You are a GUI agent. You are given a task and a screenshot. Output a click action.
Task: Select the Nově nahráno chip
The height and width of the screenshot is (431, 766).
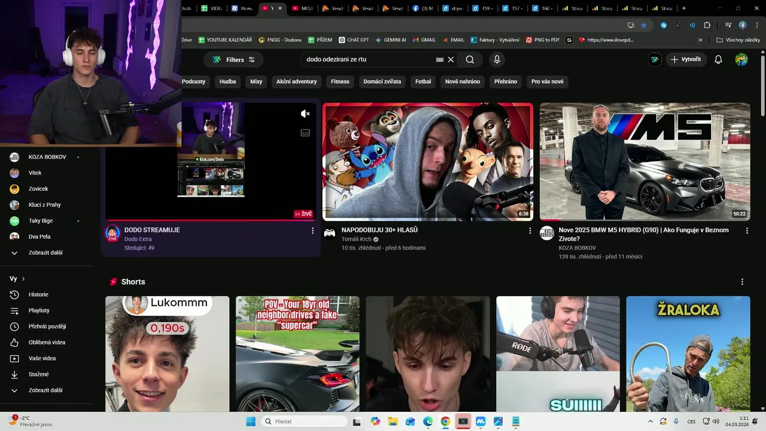coord(463,81)
